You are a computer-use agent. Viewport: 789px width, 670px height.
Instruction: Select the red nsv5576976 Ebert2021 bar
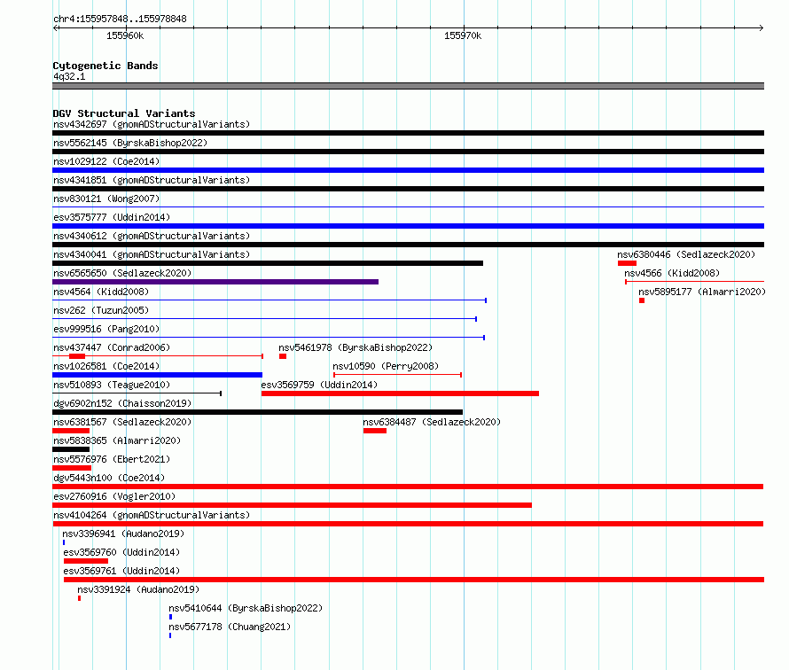72,468
